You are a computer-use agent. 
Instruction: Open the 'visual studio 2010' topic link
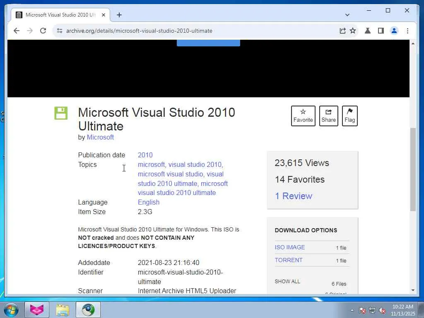[195, 164]
